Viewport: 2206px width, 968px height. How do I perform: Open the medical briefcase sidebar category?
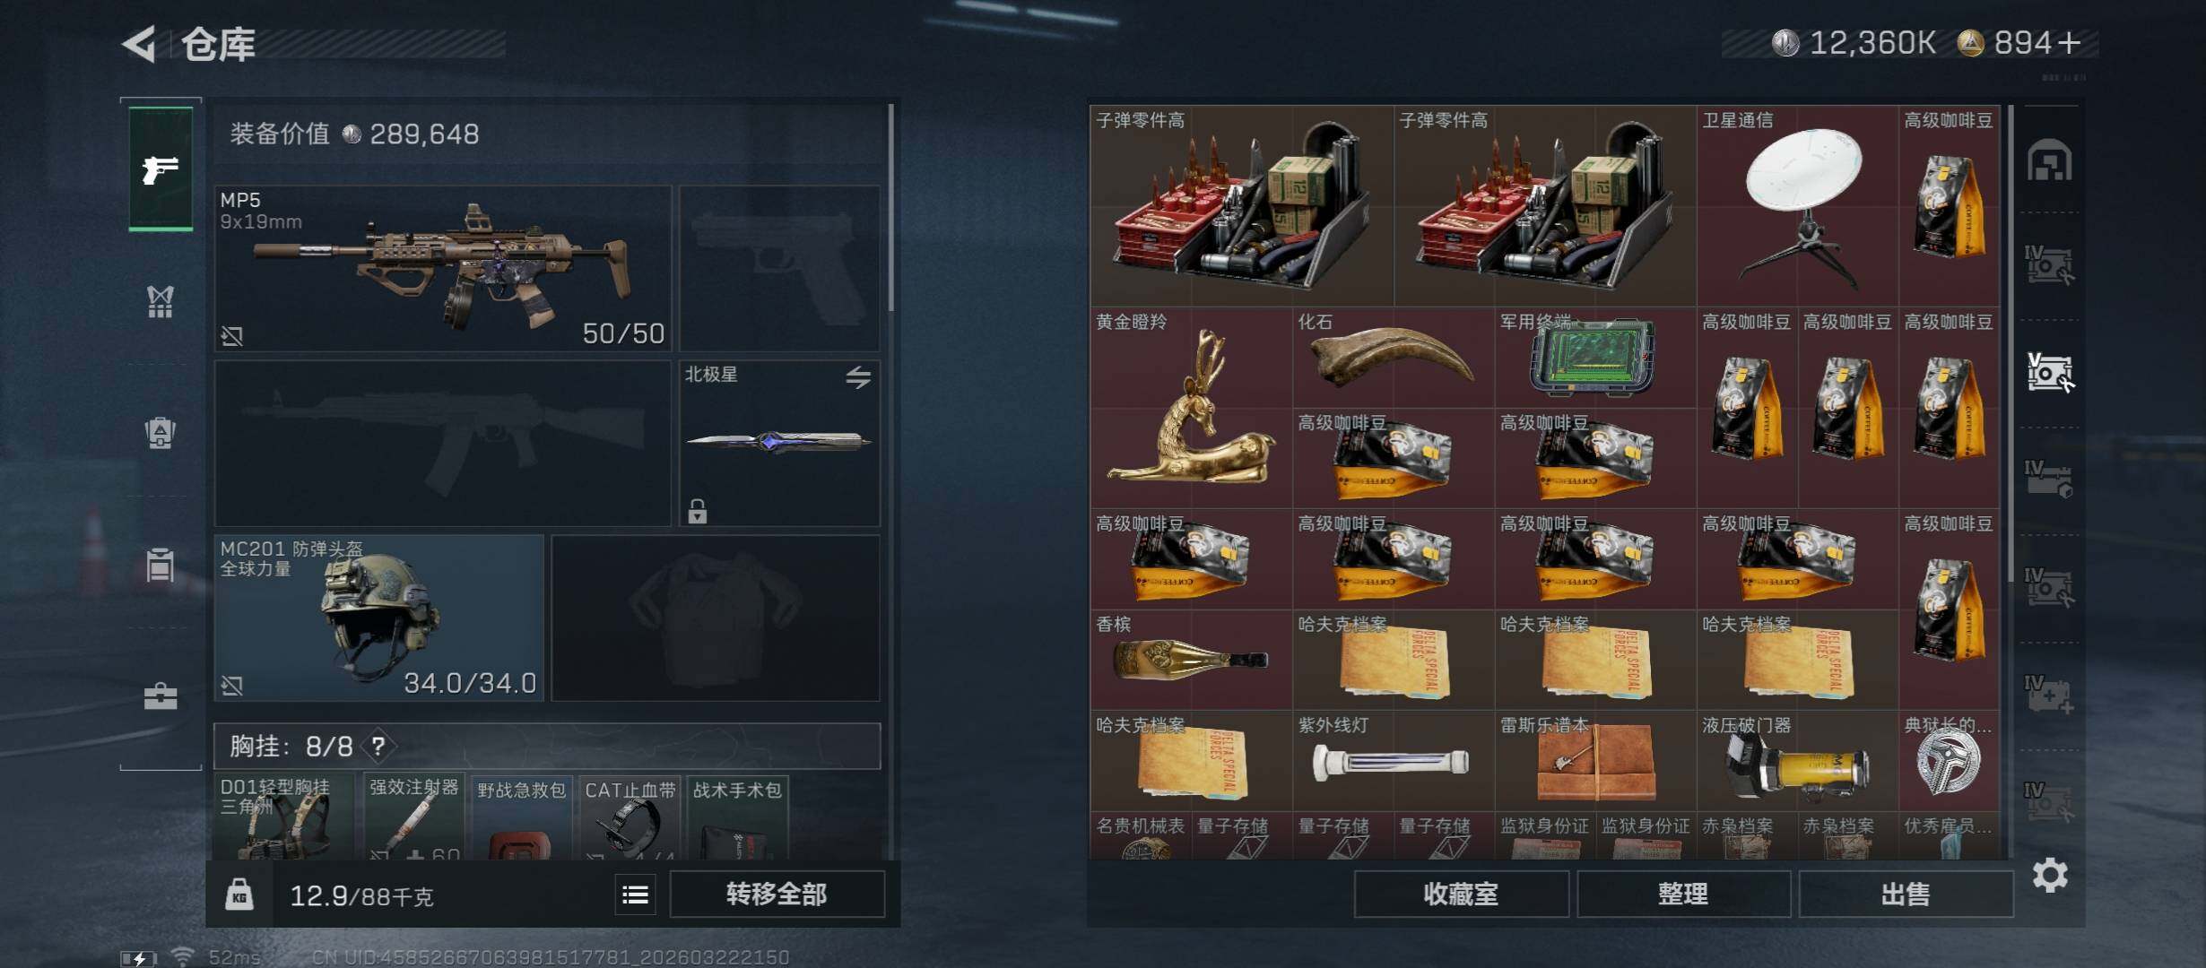(161, 696)
